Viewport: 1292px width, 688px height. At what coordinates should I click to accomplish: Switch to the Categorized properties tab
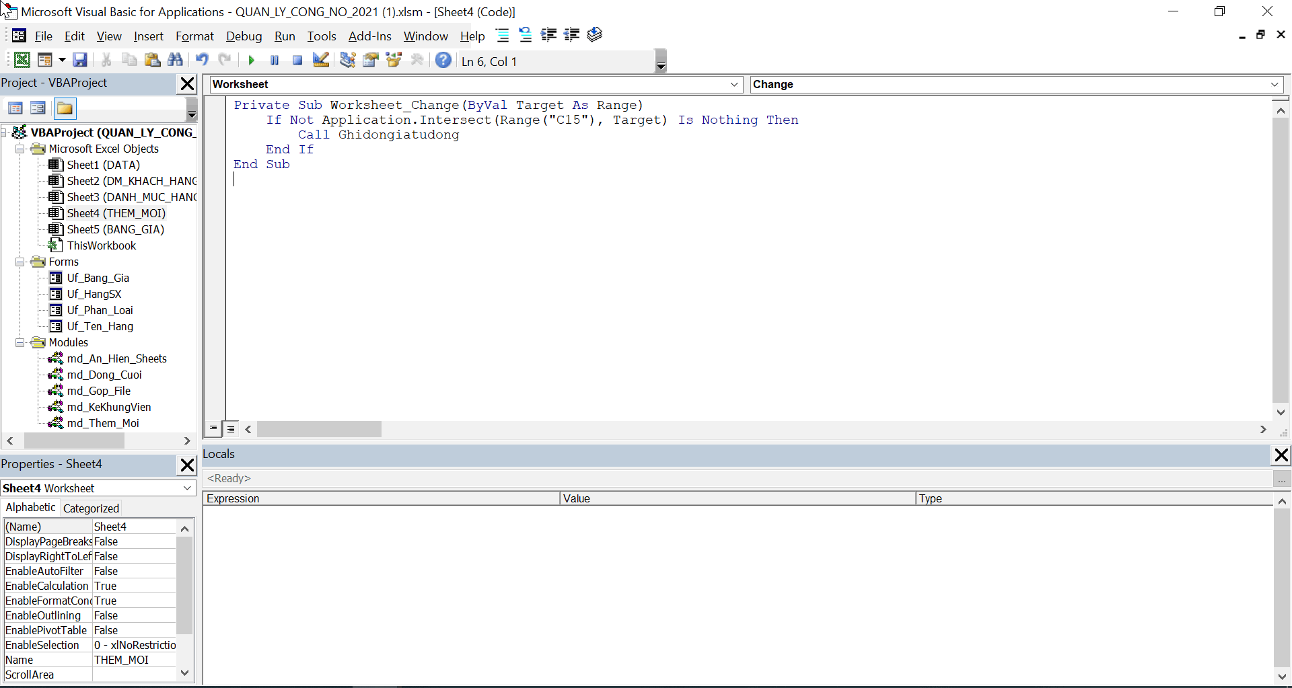pyautogui.click(x=91, y=508)
